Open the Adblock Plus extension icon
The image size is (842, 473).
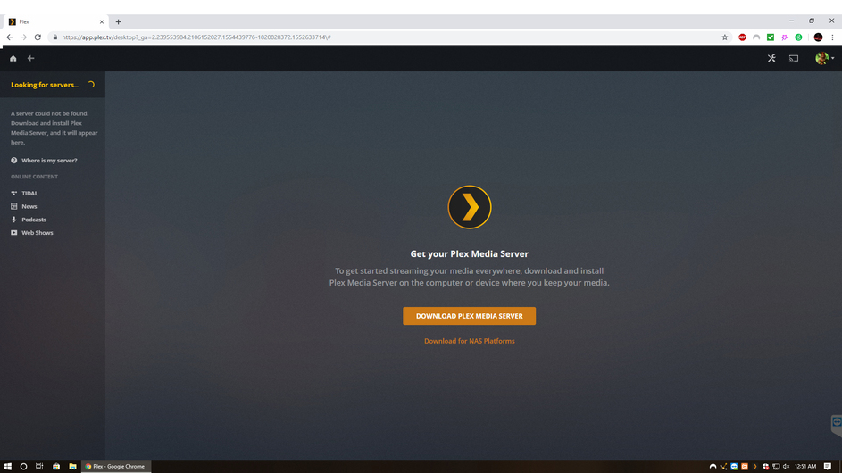tap(742, 37)
